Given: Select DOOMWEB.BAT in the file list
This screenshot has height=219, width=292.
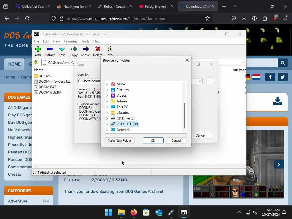Looking at the screenshot, I should point(48,92).
